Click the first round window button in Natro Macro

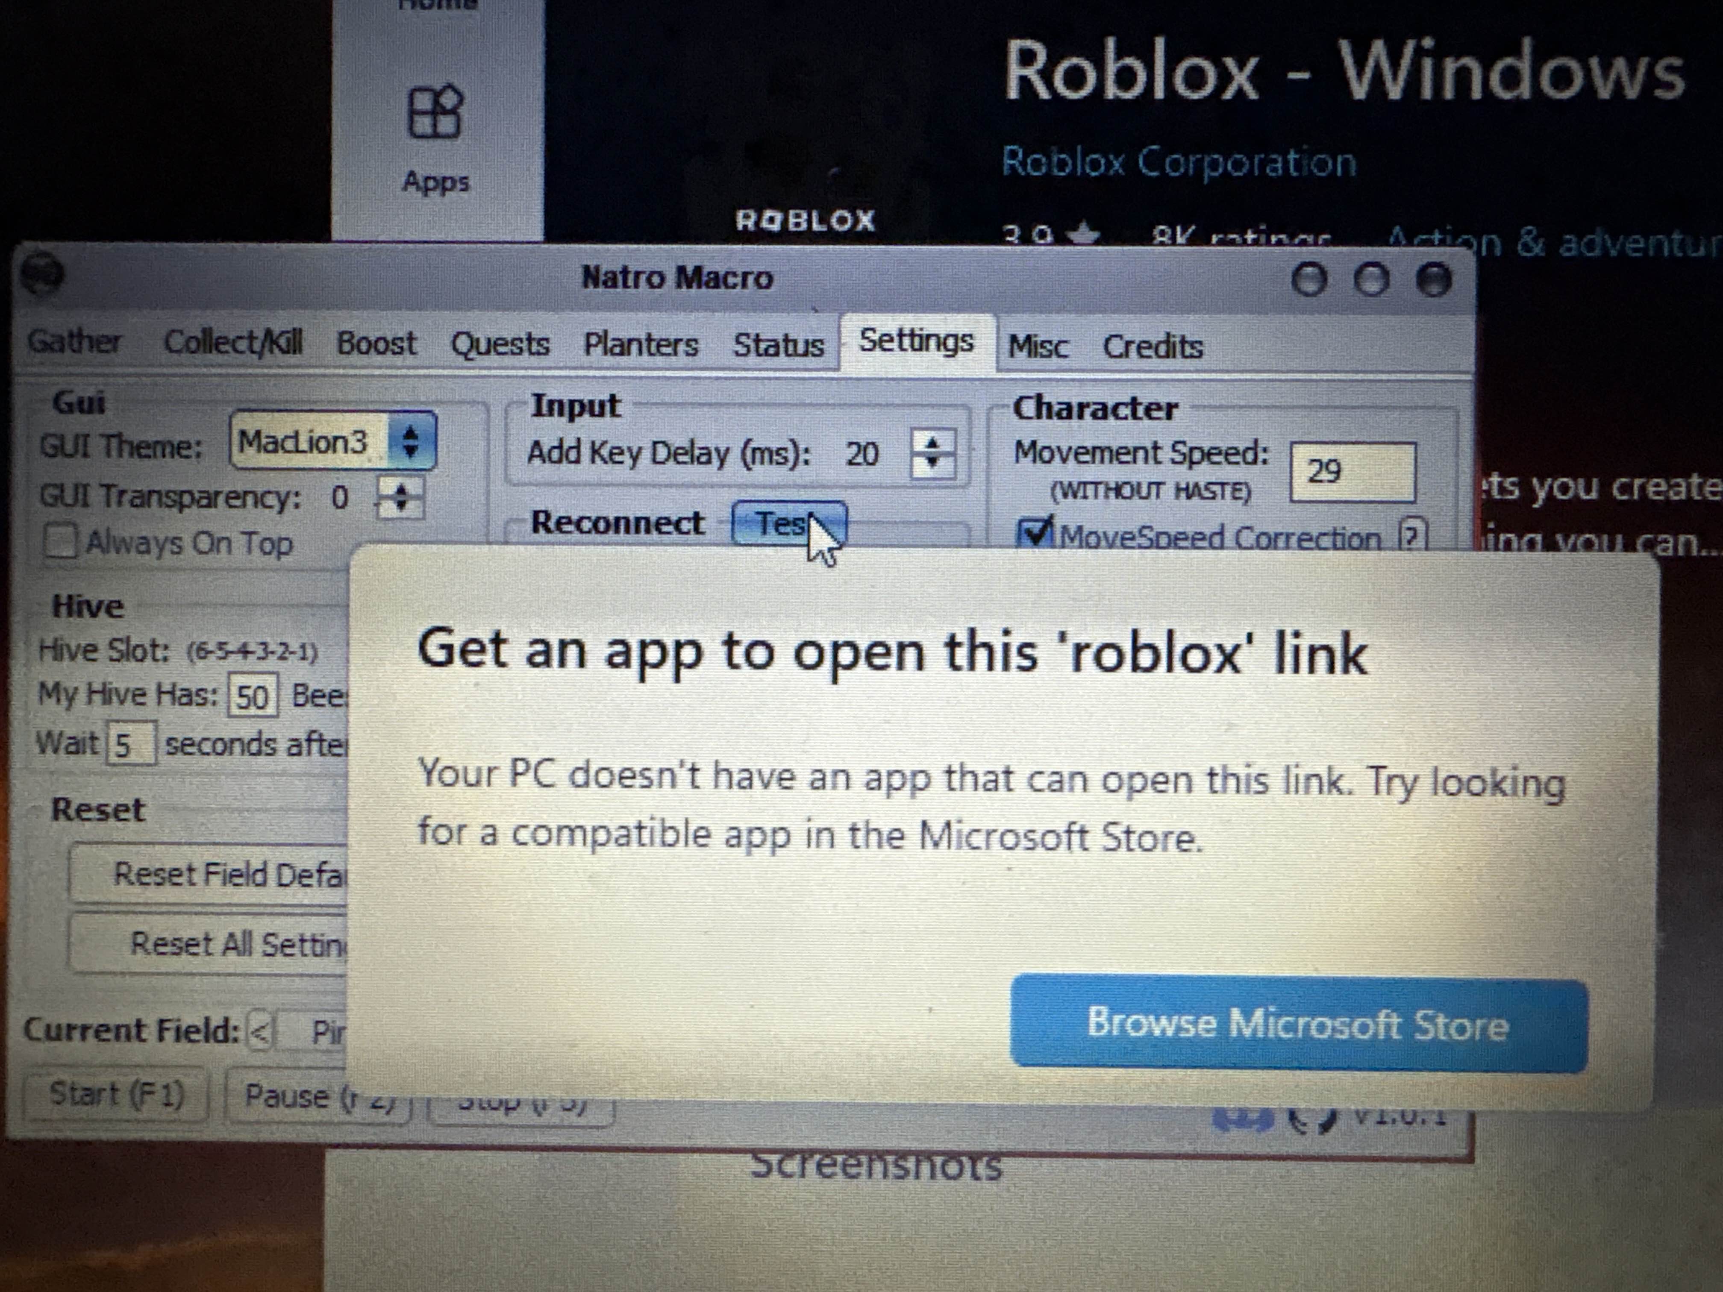1308,279
